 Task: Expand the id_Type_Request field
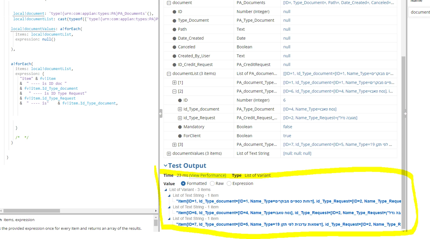click(x=180, y=118)
